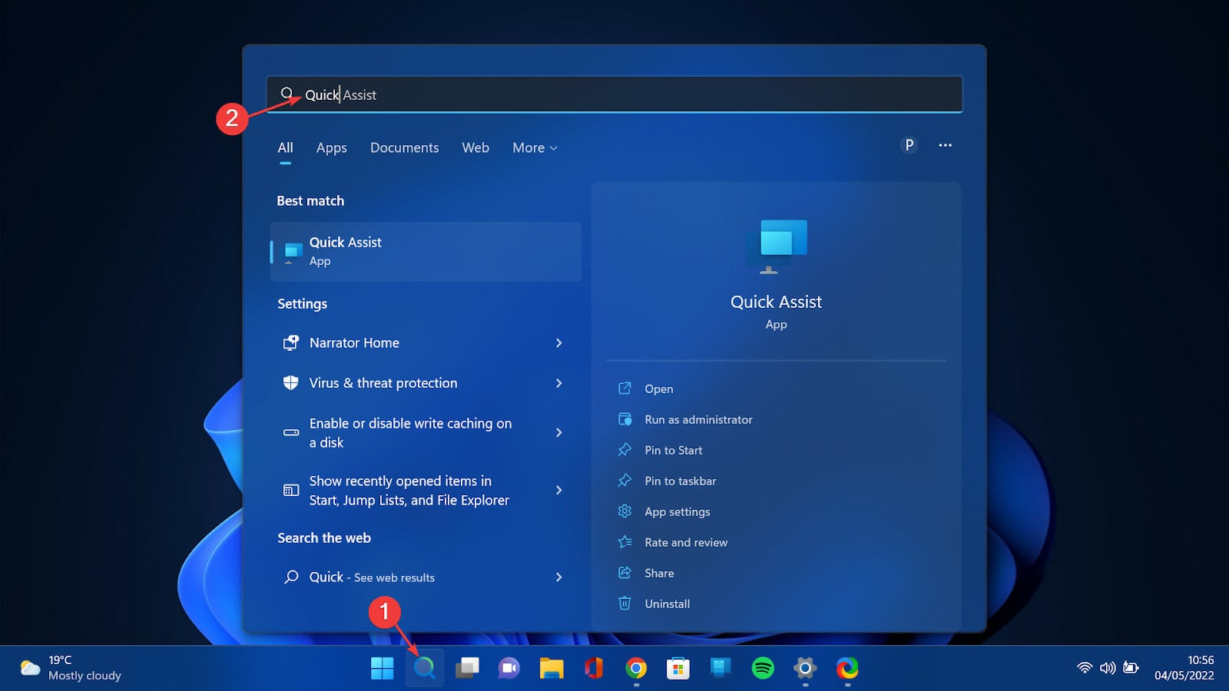The width and height of the screenshot is (1229, 691).
Task: Expand Quick web results chevron
Action: (558, 577)
